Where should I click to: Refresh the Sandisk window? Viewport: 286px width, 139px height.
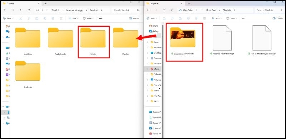coord(29,10)
